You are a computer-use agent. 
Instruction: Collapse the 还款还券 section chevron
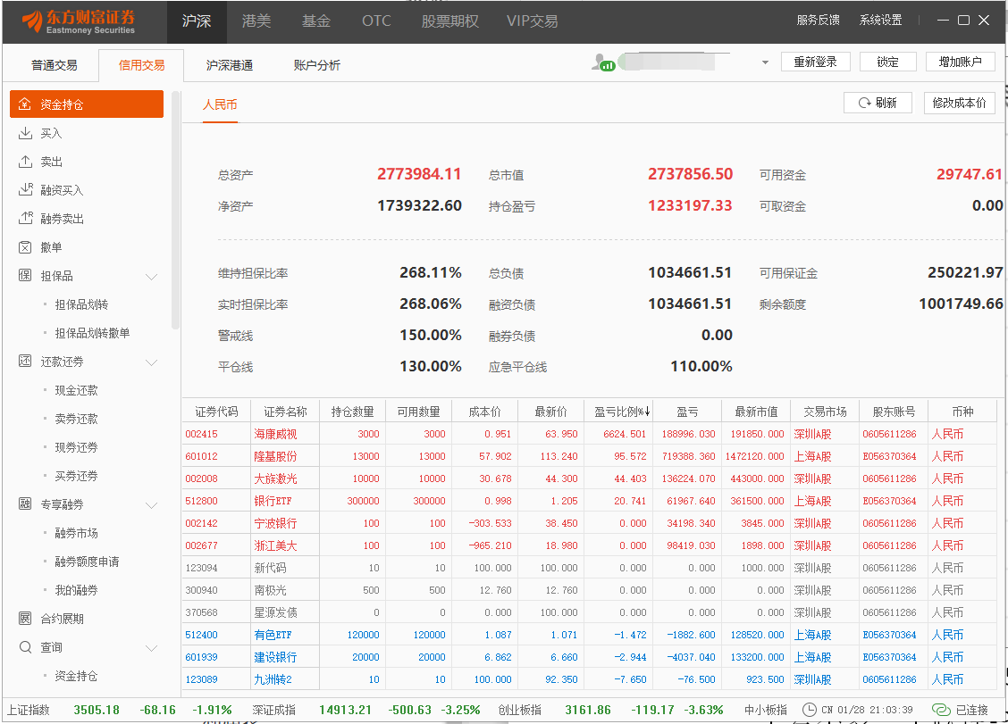152,362
